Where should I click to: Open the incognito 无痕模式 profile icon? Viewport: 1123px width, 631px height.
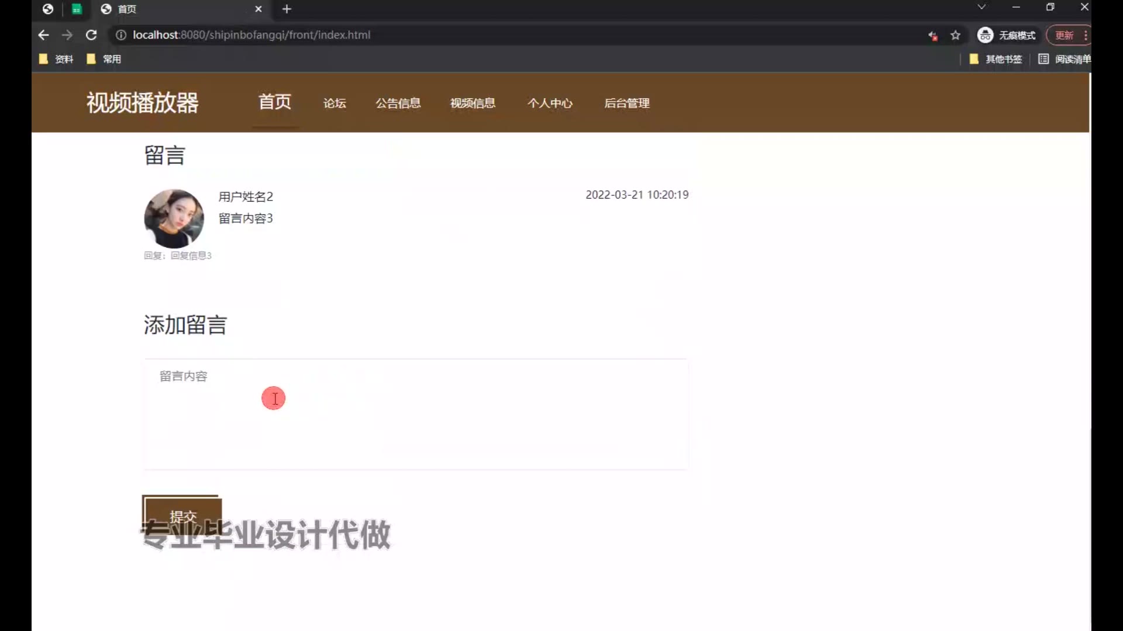point(986,35)
